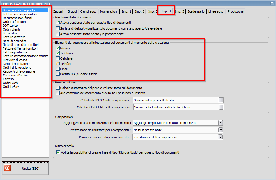Viewport: 276px width, 180px height.
Task: Open 'Calcolo del PESO sulle composizioni' dropdown arrow
Action: tap(221, 100)
